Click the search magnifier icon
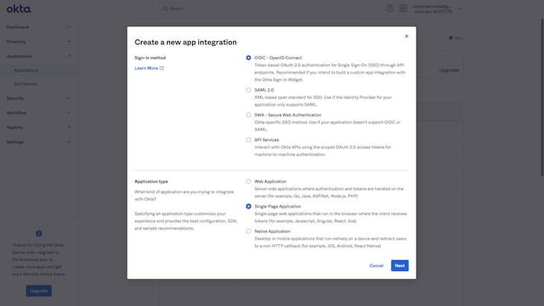The width and height of the screenshot is (544, 306). pos(165,8)
